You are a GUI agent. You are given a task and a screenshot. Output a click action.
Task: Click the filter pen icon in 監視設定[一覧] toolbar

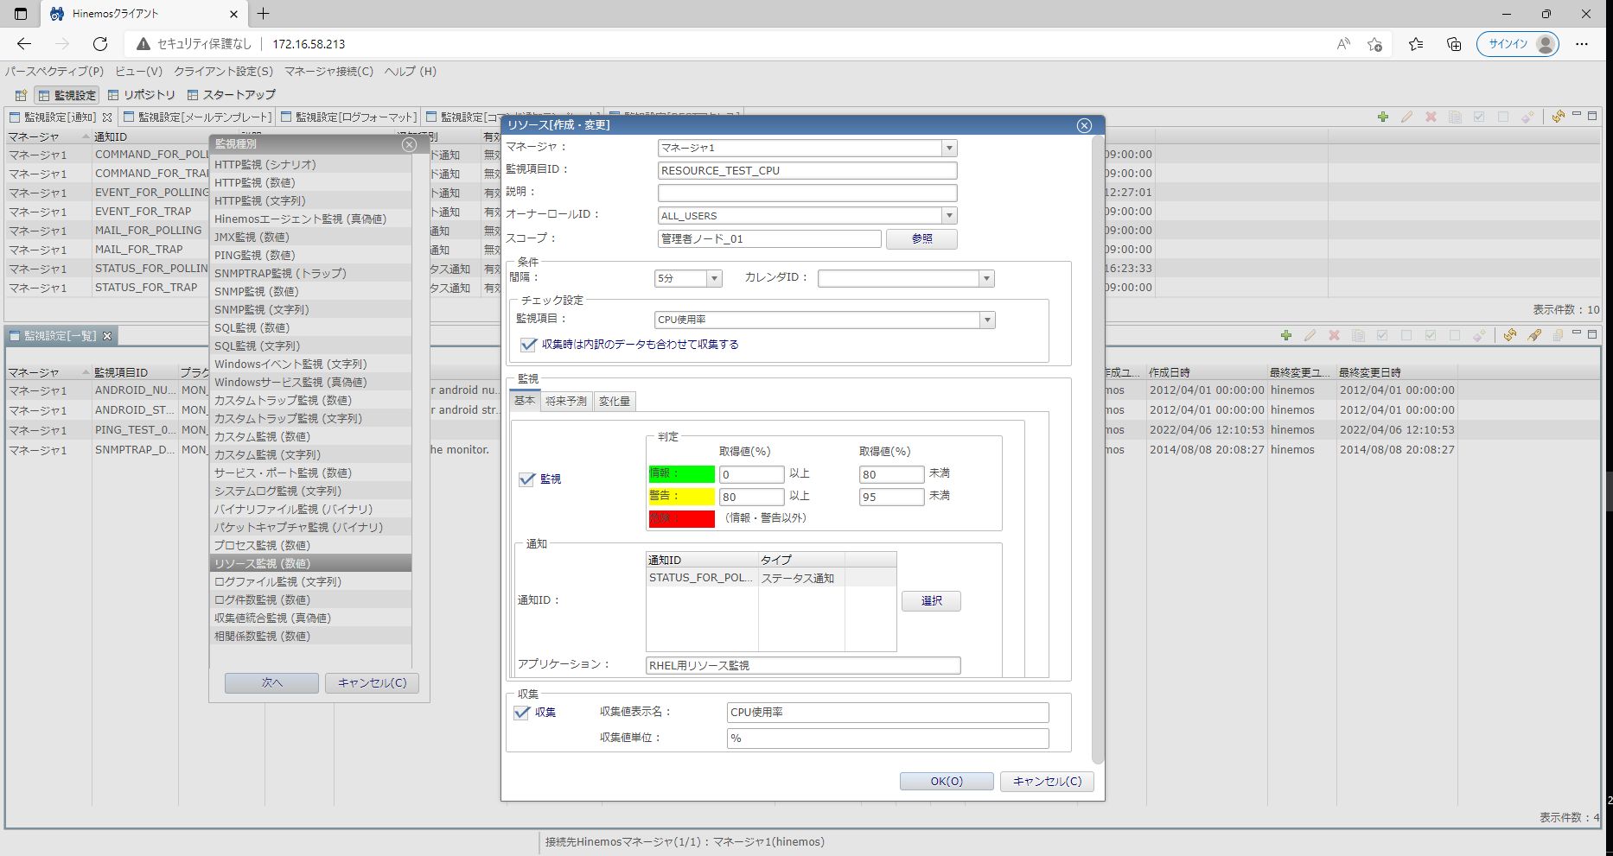click(x=1534, y=335)
